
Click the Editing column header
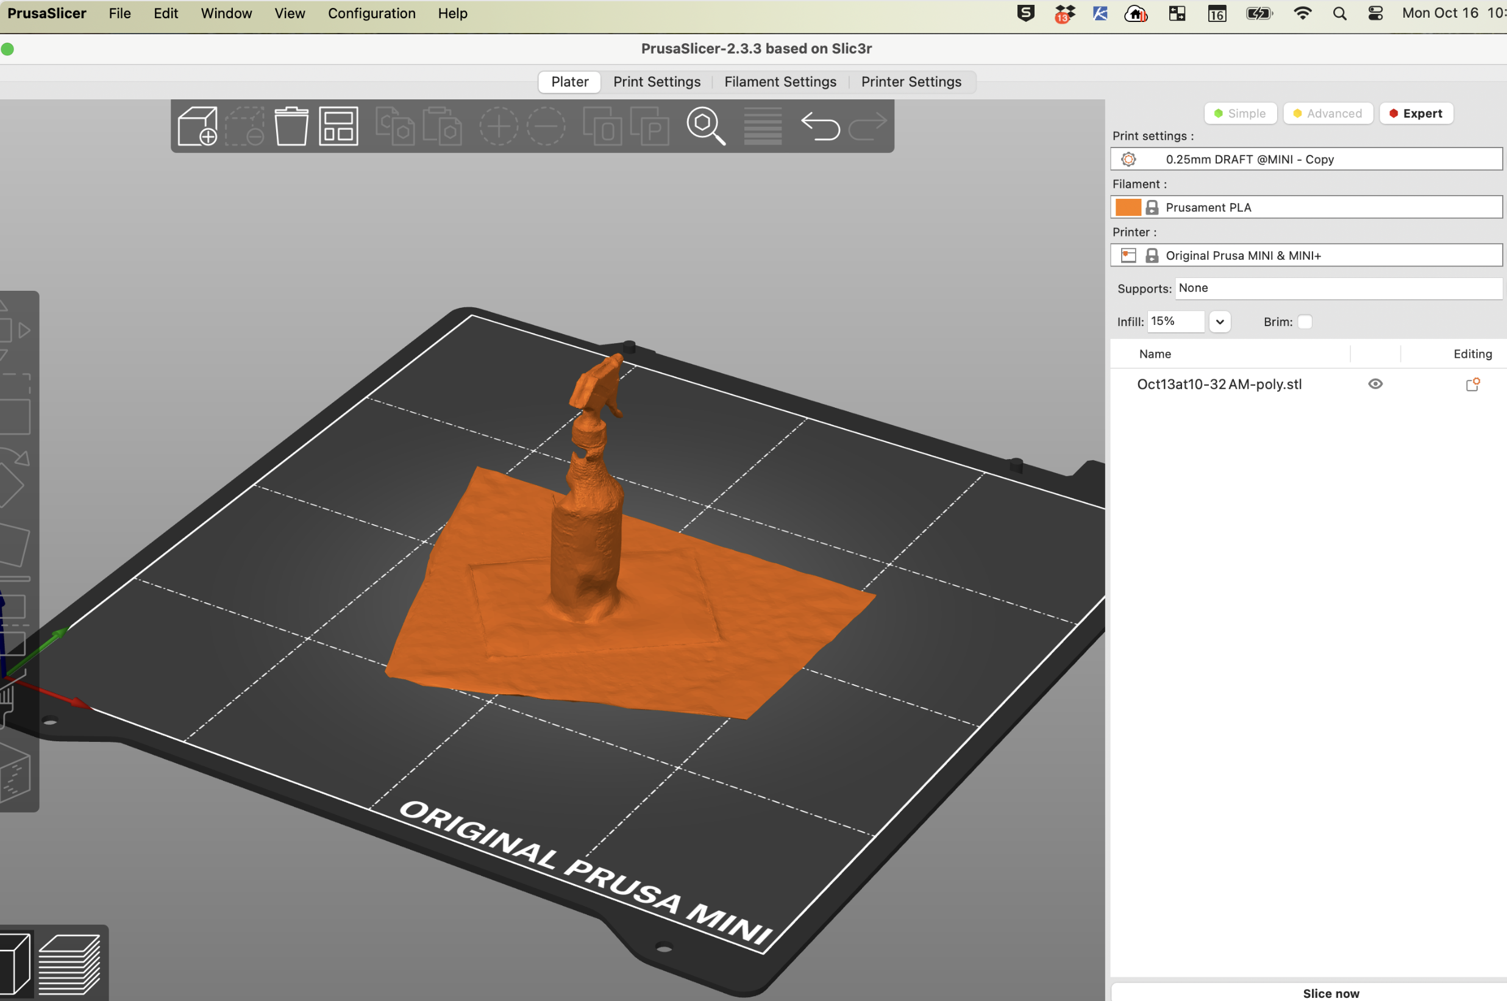pos(1472,354)
